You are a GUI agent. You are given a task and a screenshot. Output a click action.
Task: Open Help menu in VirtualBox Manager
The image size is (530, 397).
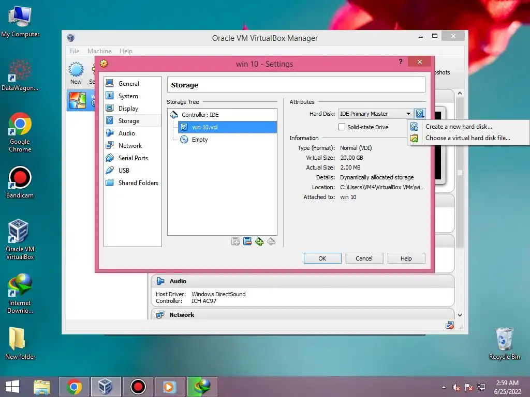[126, 51]
